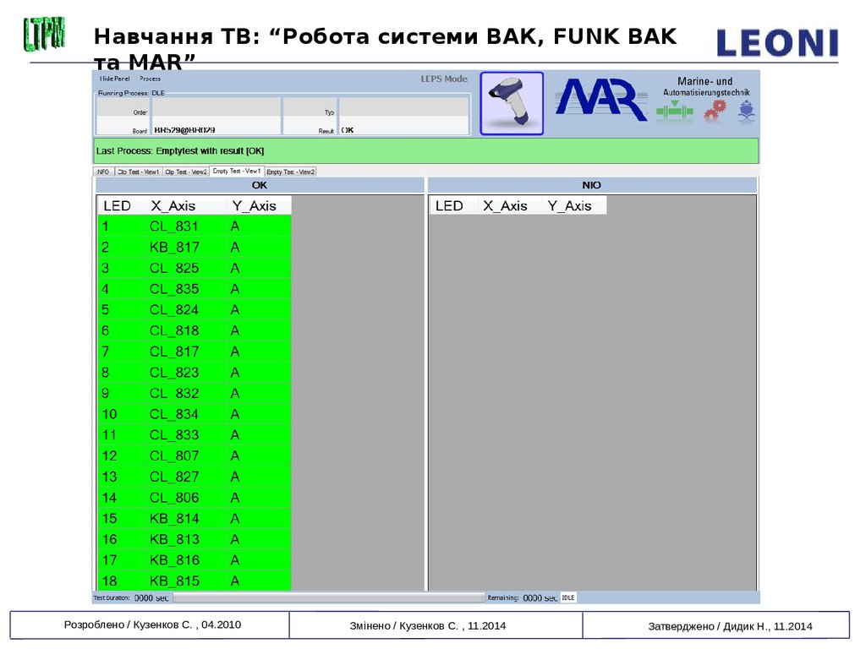Switch to Empty Test - View2 tab
The width and height of the screenshot is (866, 649).
(x=290, y=172)
